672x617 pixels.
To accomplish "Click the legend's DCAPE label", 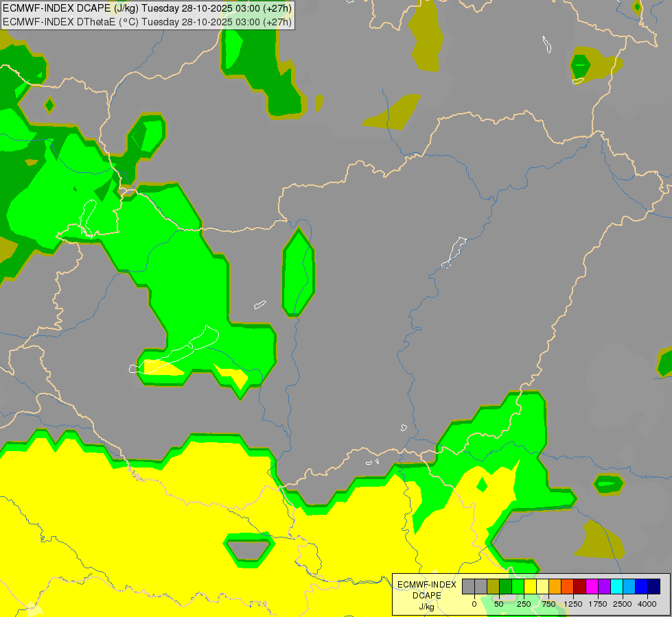I will click(x=427, y=596).
